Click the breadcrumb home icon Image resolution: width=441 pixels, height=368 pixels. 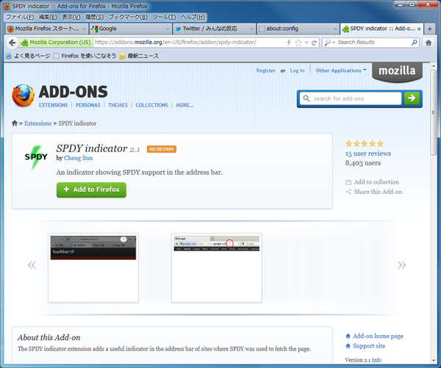(15, 123)
